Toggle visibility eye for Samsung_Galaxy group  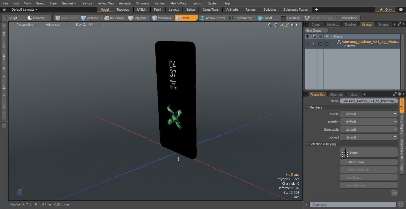point(308,44)
